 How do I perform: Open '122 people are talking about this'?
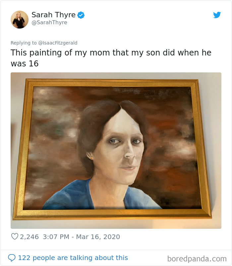(73, 258)
